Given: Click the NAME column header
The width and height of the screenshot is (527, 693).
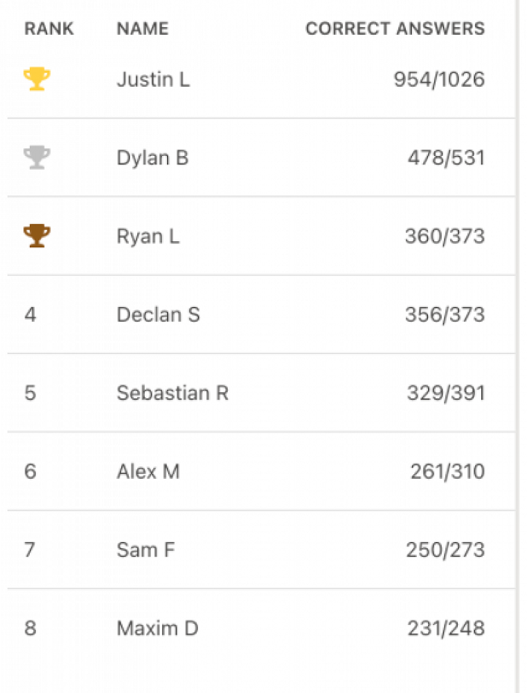Looking at the screenshot, I should pos(143,29).
